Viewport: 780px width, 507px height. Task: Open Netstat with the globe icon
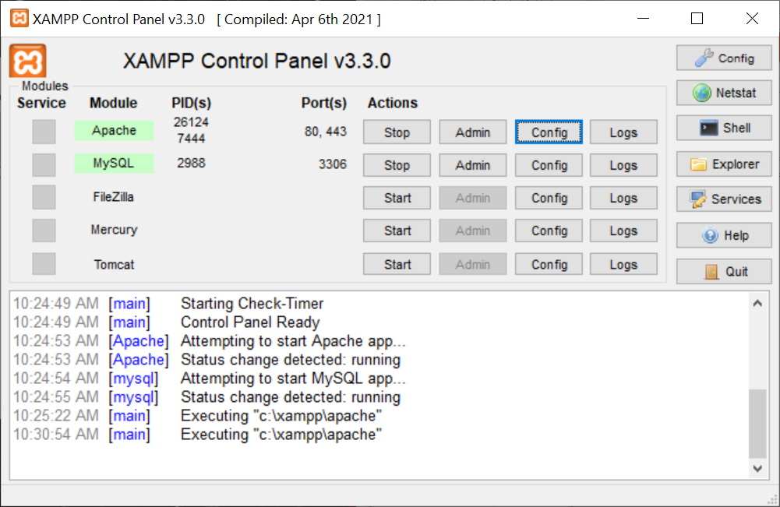[x=724, y=93]
